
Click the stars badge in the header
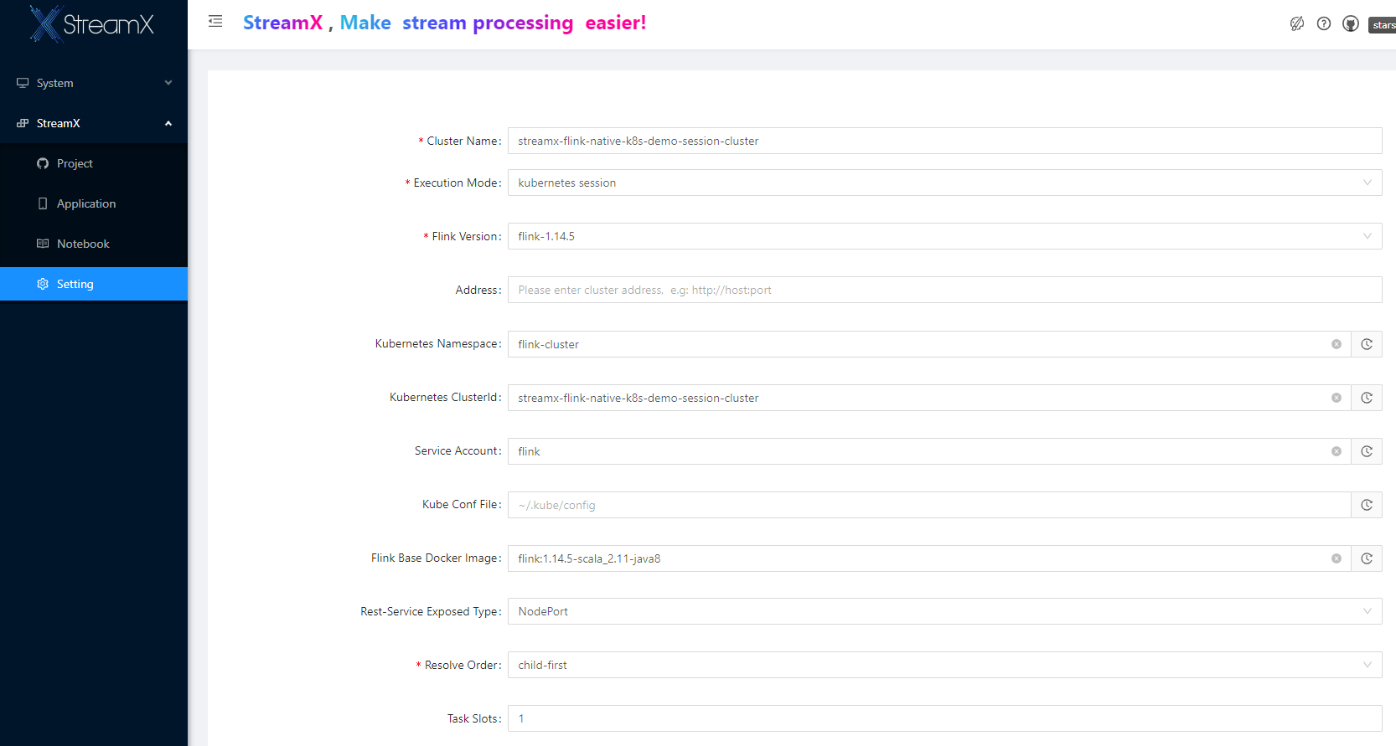pyautogui.click(x=1383, y=25)
